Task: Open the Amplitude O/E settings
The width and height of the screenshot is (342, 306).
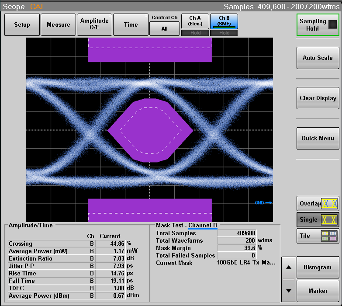Action: pos(94,24)
